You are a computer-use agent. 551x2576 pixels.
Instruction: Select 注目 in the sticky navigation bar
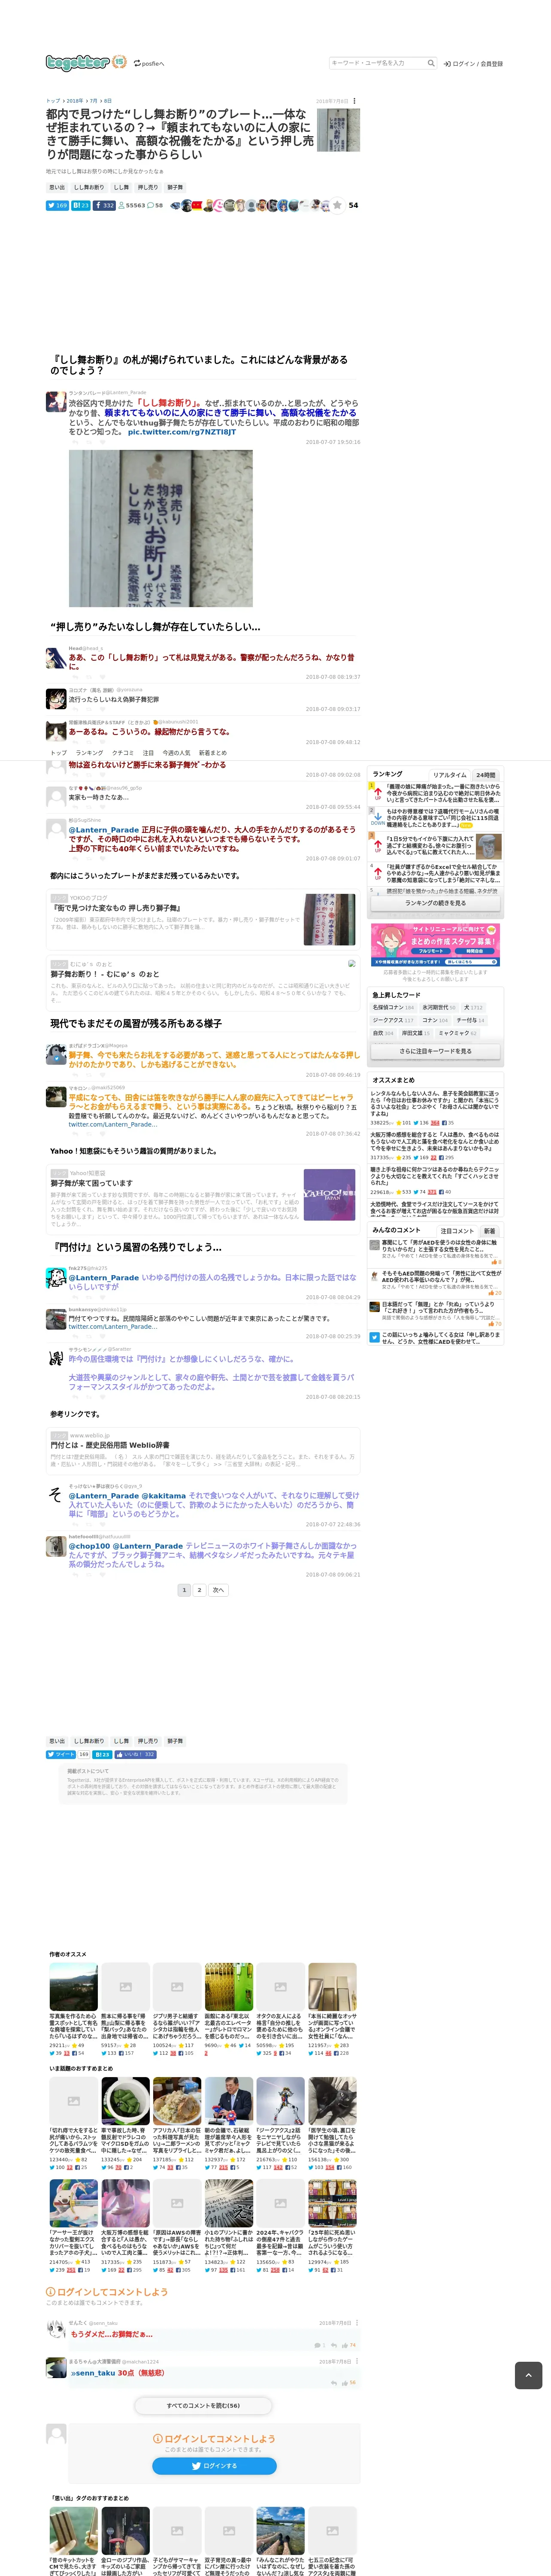(x=148, y=752)
